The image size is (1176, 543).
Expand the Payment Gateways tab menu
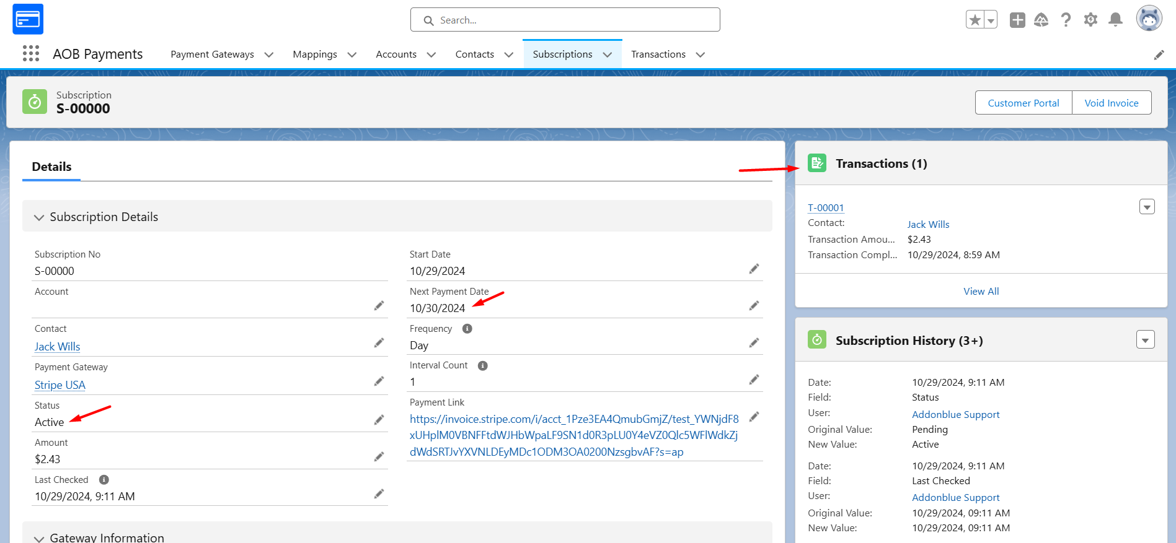[x=269, y=54]
